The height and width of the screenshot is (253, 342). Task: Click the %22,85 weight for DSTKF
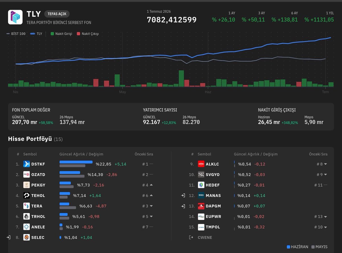tap(103, 164)
